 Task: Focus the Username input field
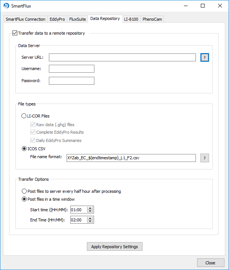71,69
